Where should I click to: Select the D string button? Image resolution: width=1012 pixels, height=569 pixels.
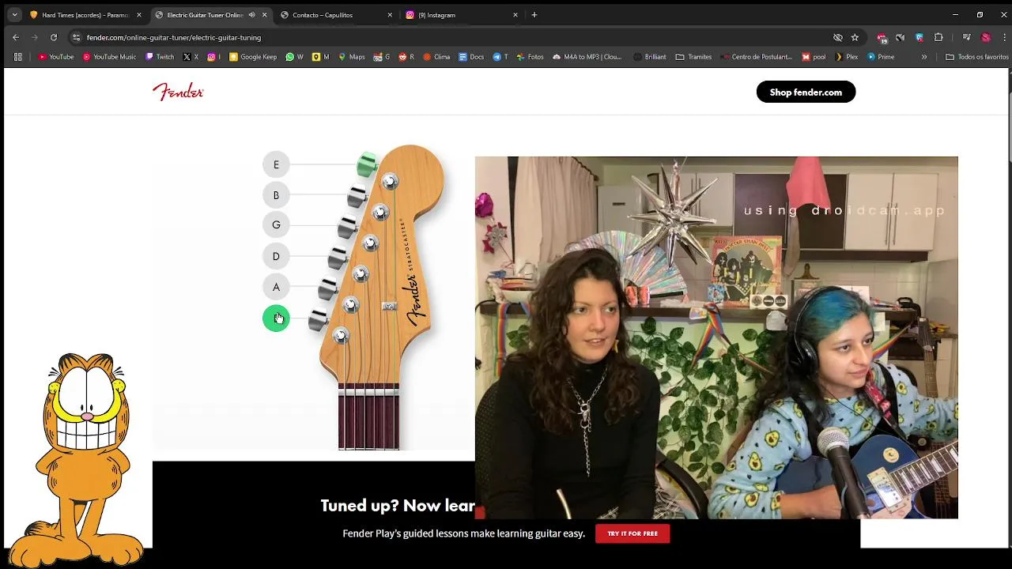click(x=276, y=256)
